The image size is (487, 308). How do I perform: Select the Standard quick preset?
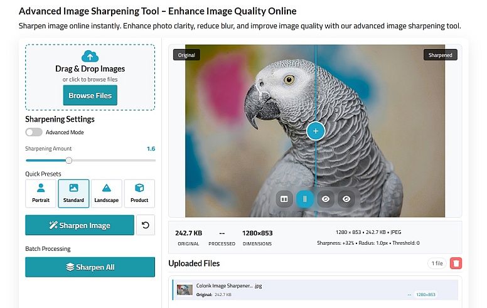pos(73,193)
